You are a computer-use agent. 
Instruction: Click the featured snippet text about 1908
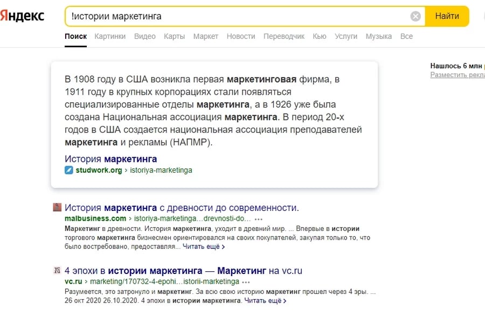coord(213,111)
